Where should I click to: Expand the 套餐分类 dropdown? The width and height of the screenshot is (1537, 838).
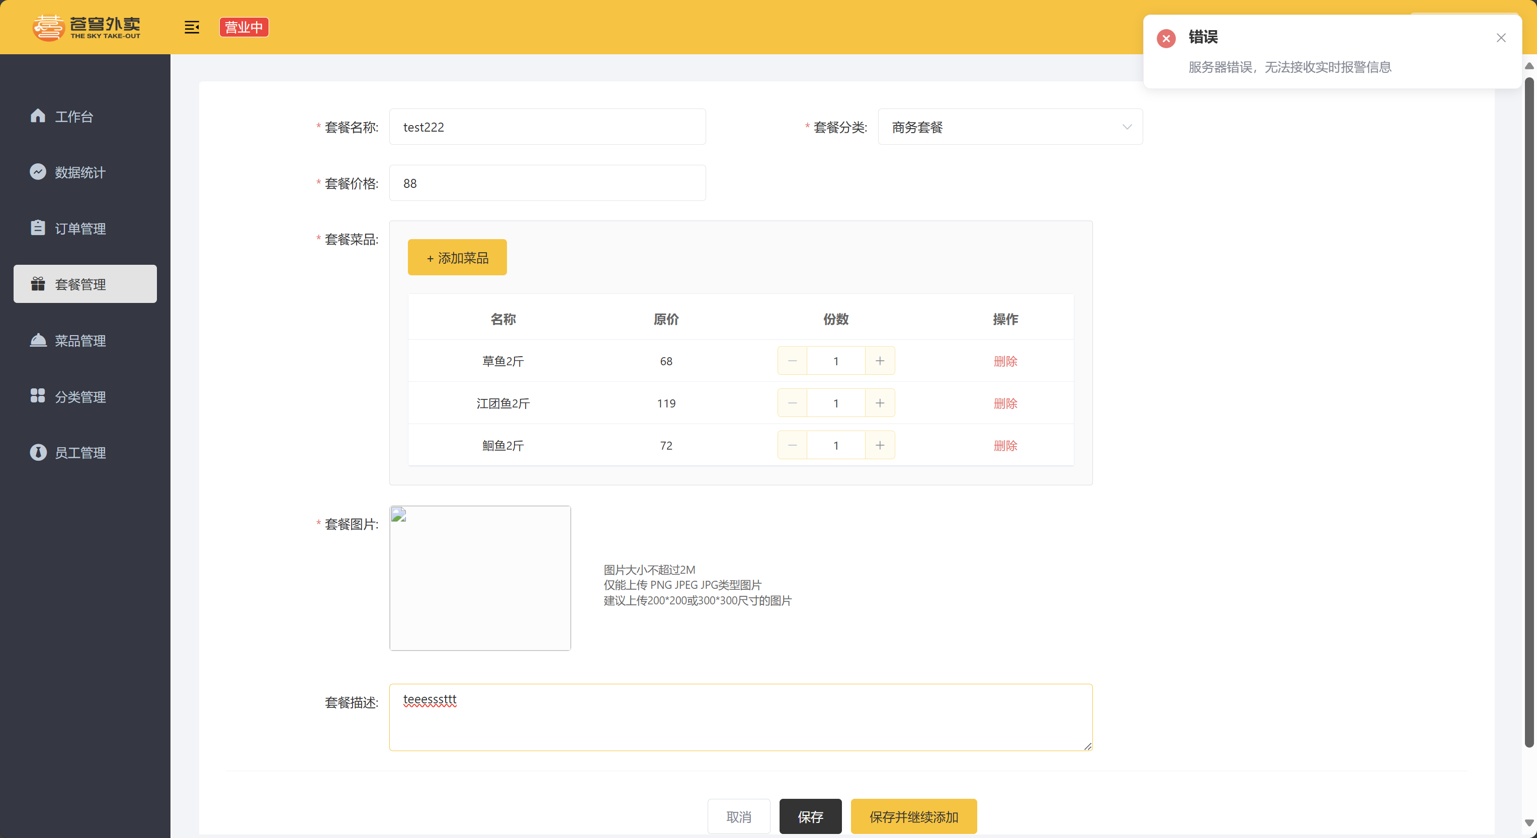pyautogui.click(x=1009, y=127)
